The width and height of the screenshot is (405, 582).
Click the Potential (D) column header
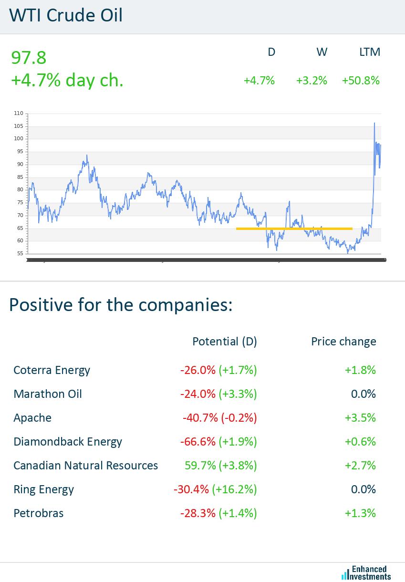point(224,342)
